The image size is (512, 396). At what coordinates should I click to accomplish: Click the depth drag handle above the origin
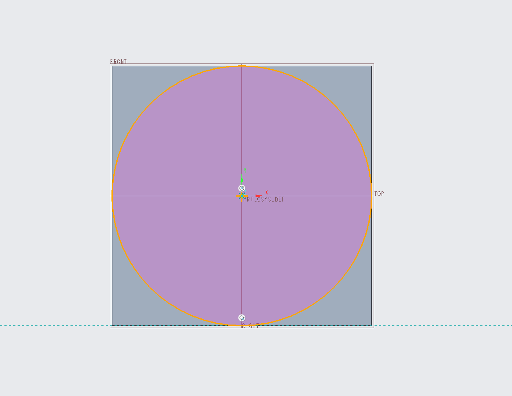point(241,188)
